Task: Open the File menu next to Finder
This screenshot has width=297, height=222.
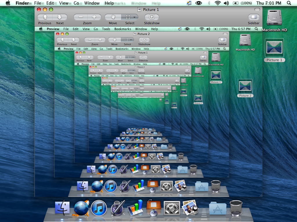Action: [37, 3]
